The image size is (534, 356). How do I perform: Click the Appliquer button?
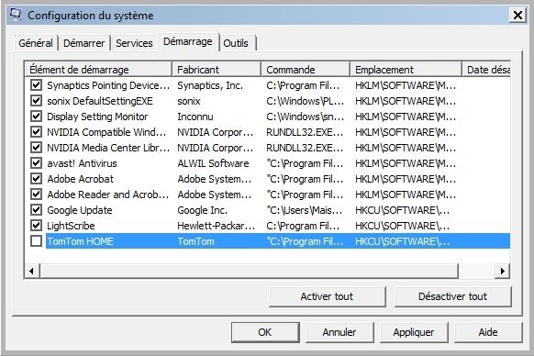[414, 332]
